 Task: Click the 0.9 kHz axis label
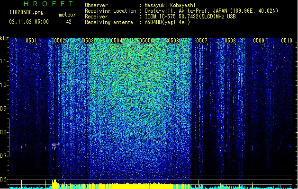click(4, 109)
